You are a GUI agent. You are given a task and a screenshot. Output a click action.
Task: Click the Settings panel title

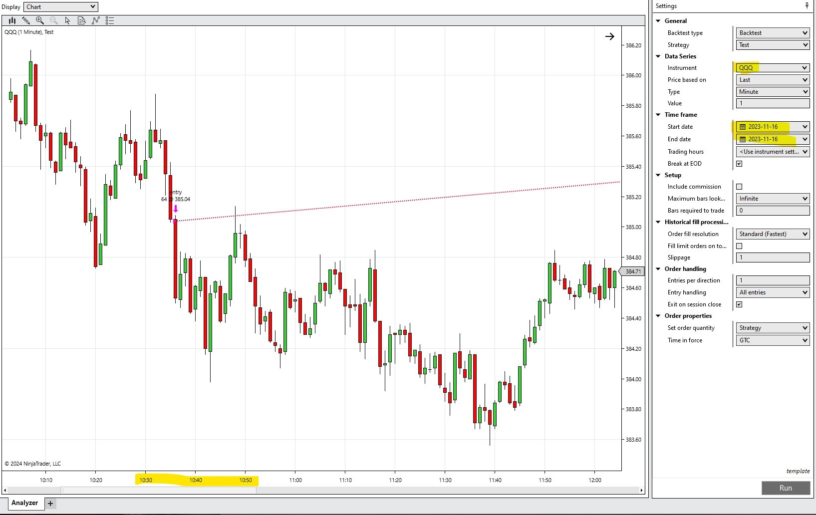tap(666, 6)
